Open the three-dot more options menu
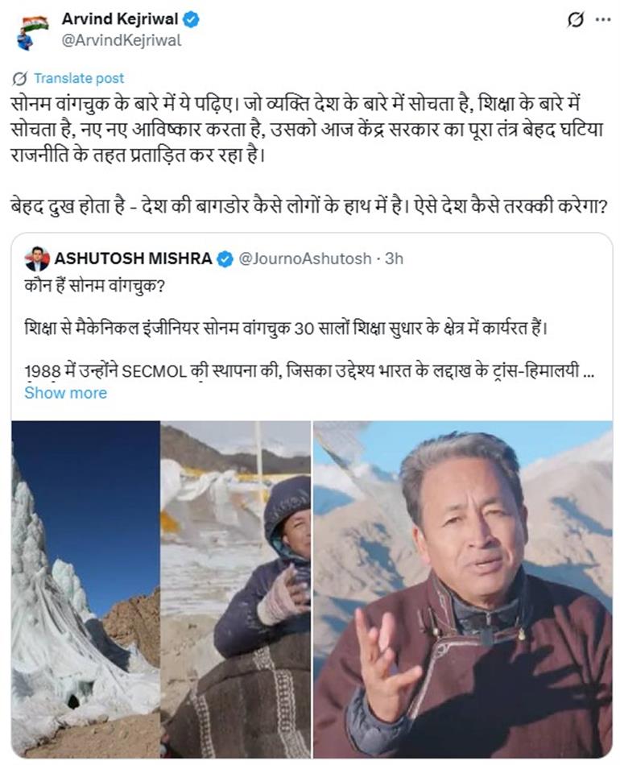Screen dimensions: 620x765 tap(603, 20)
